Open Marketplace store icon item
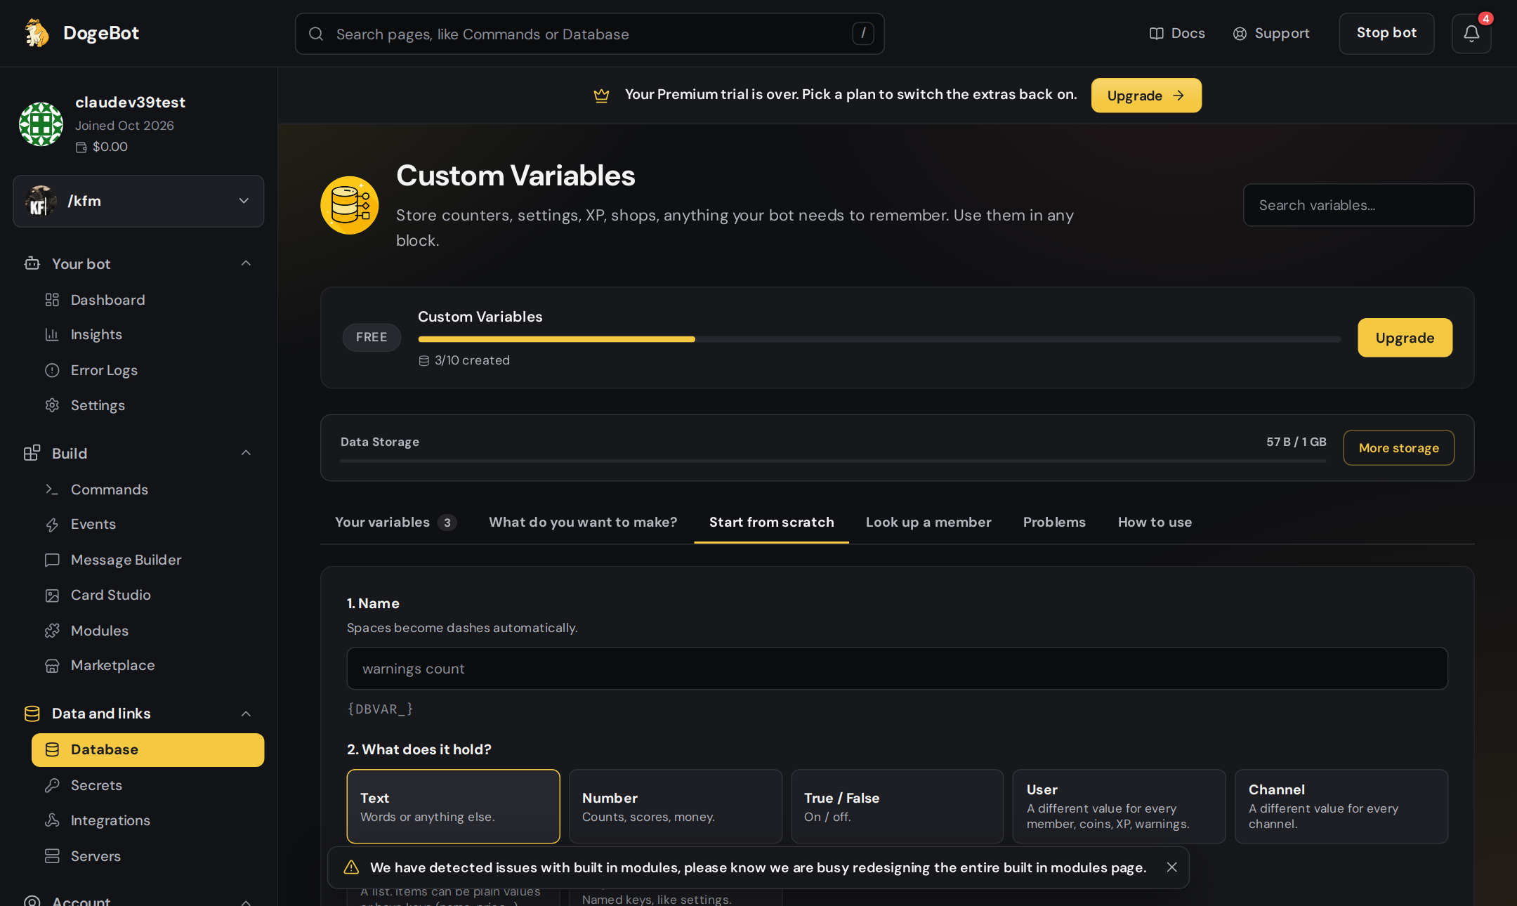 [x=52, y=665]
